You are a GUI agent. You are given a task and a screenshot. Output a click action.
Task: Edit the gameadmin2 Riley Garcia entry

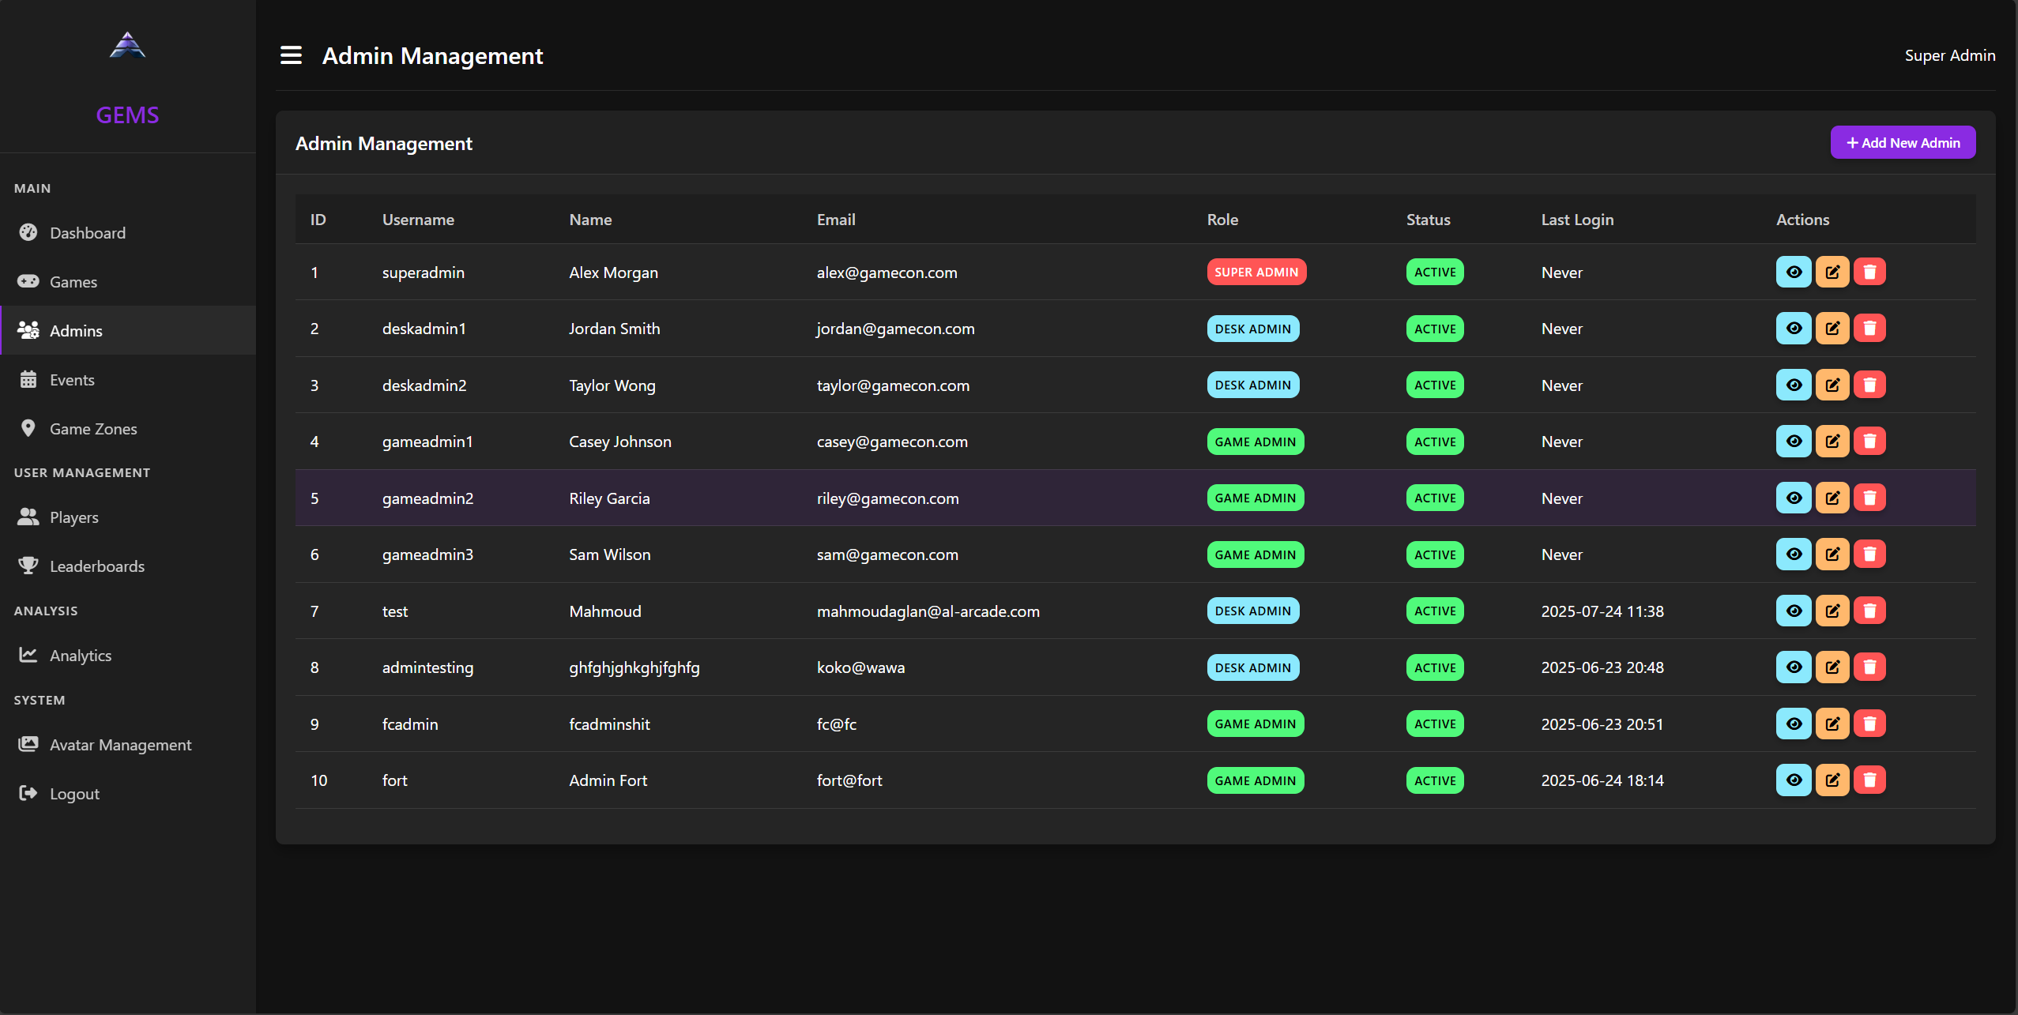(1832, 498)
